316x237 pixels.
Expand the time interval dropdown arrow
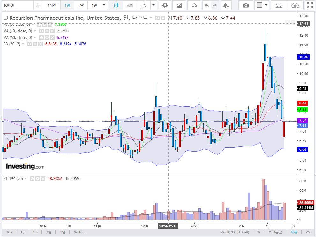click(x=104, y=5)
